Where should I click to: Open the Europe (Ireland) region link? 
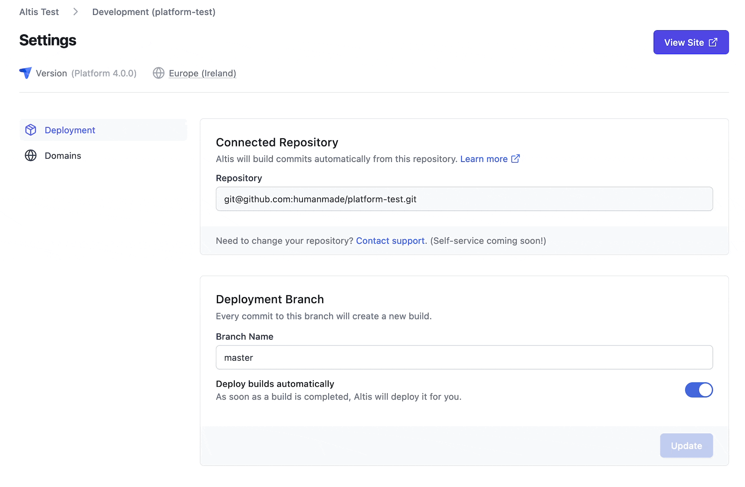[202, 73]
